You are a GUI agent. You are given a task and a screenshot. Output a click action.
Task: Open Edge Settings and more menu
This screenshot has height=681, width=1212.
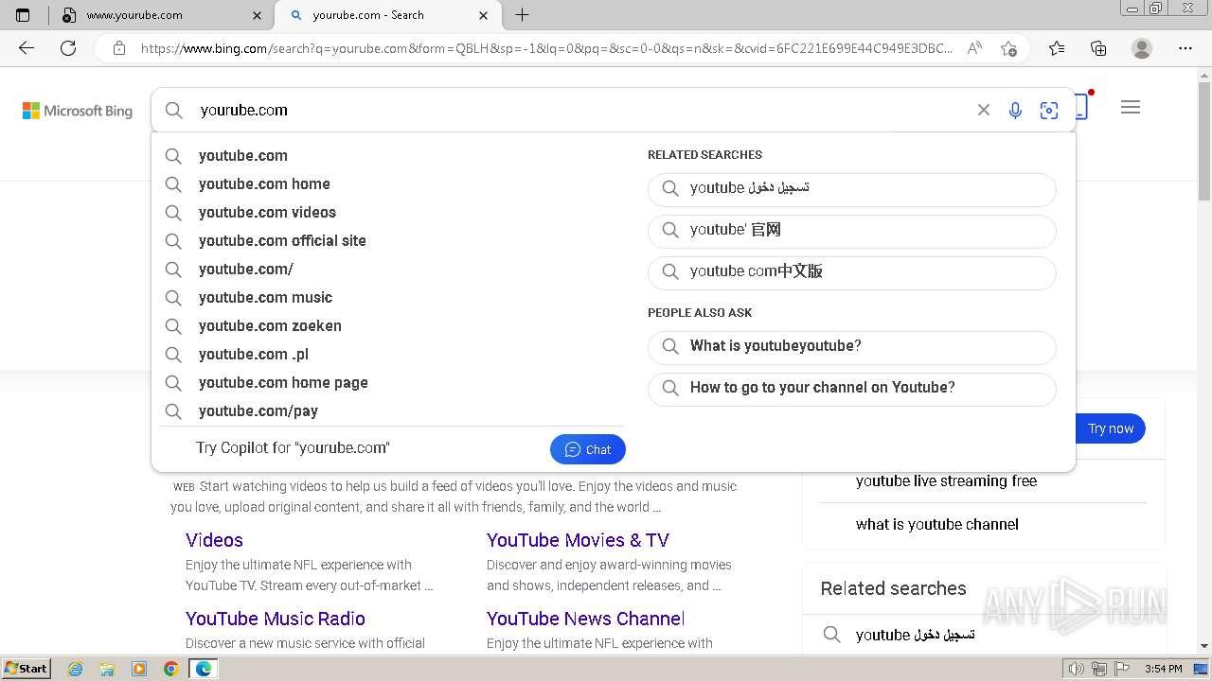point(1185,48)
